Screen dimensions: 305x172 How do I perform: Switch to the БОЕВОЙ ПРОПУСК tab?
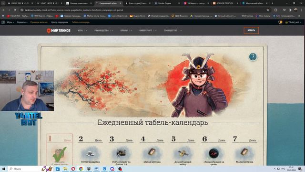pyautogui.click(x=225, y=3)
